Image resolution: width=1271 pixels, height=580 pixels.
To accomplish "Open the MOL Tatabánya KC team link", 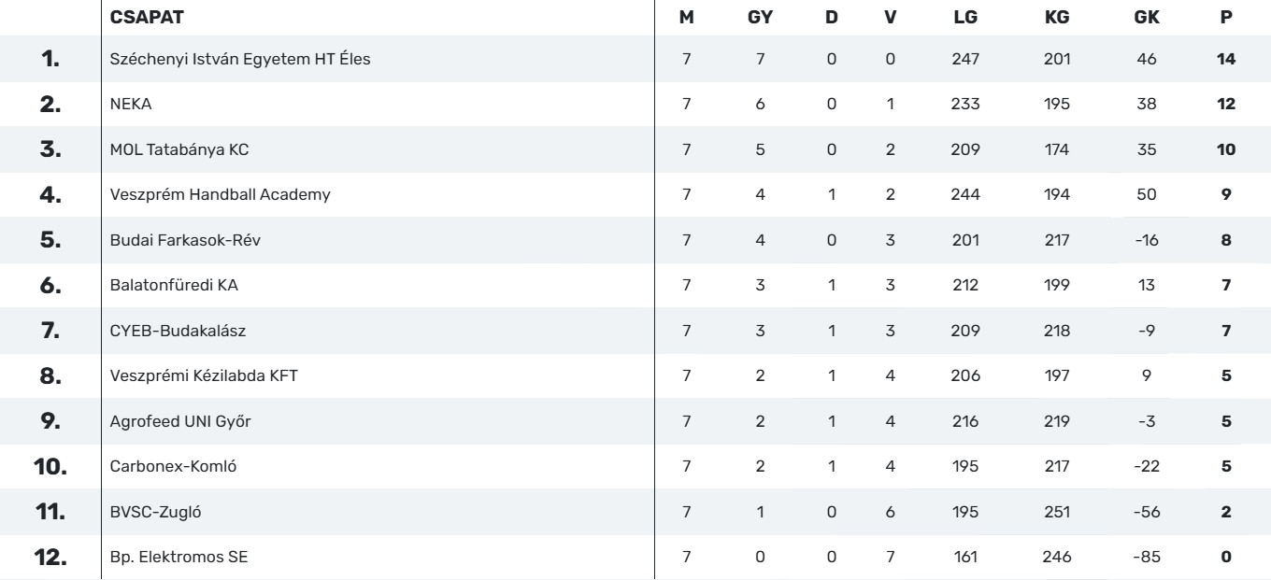I will (x=179, y=149).
